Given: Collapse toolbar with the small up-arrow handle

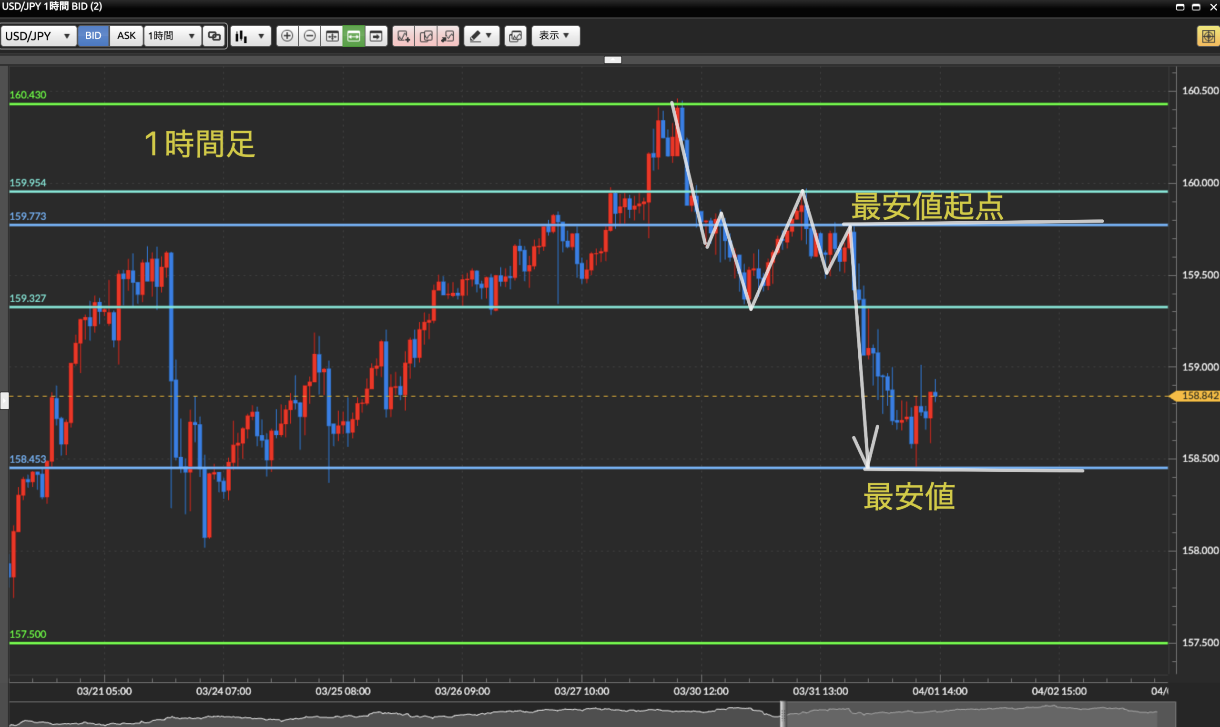Looking at the screenshot, I should click(612, 60).
